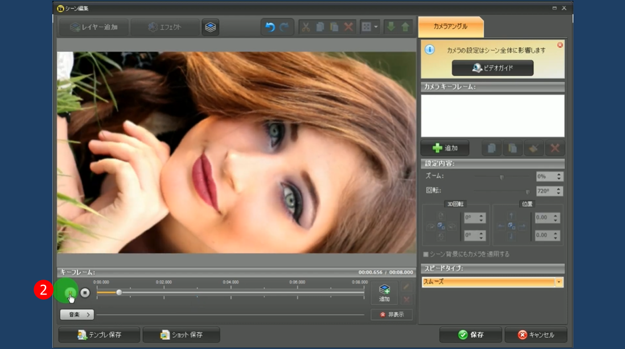Open the スピードタイプ dropdown
The image size is (625, 349).
pyautogui.click(x=559, y=282)
